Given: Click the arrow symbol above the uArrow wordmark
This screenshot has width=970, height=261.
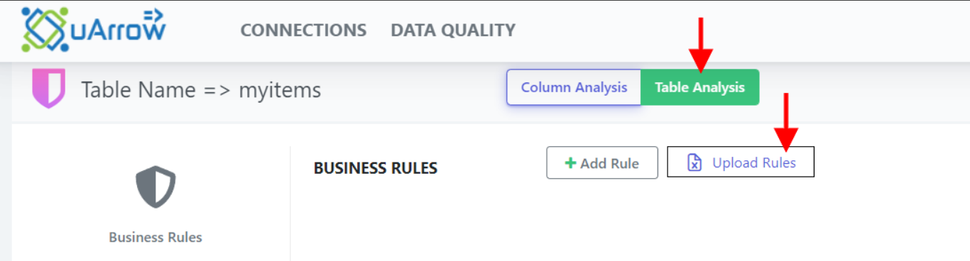Looking at the screenshot, I should point(153,15).
